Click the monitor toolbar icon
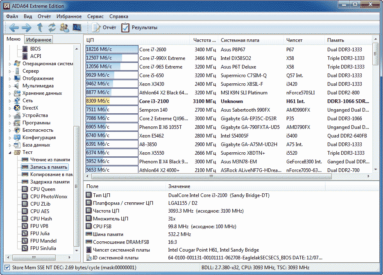The image size is (383, 275). [x=77, y=27]
